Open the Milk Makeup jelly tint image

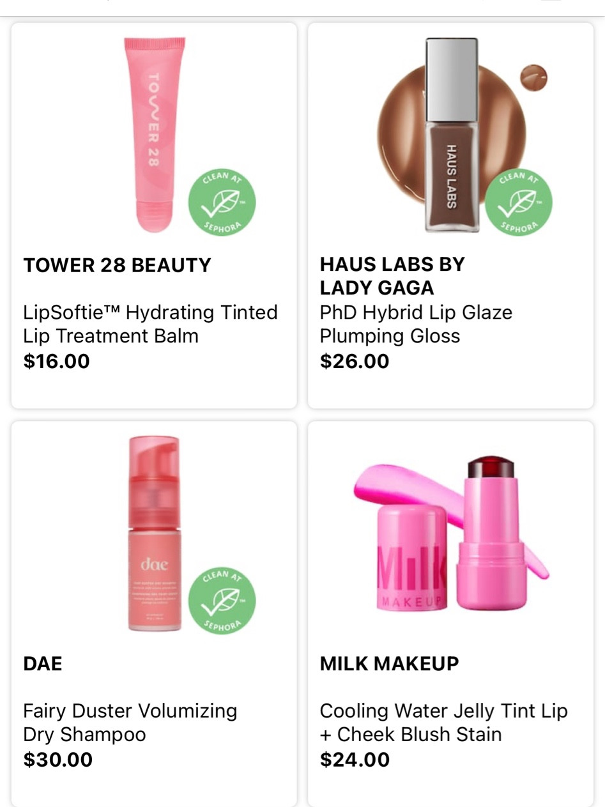click(451, 534)
